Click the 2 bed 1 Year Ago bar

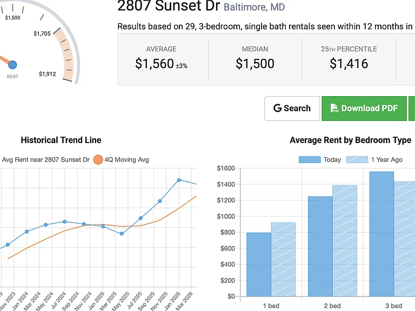pos(345,241)
